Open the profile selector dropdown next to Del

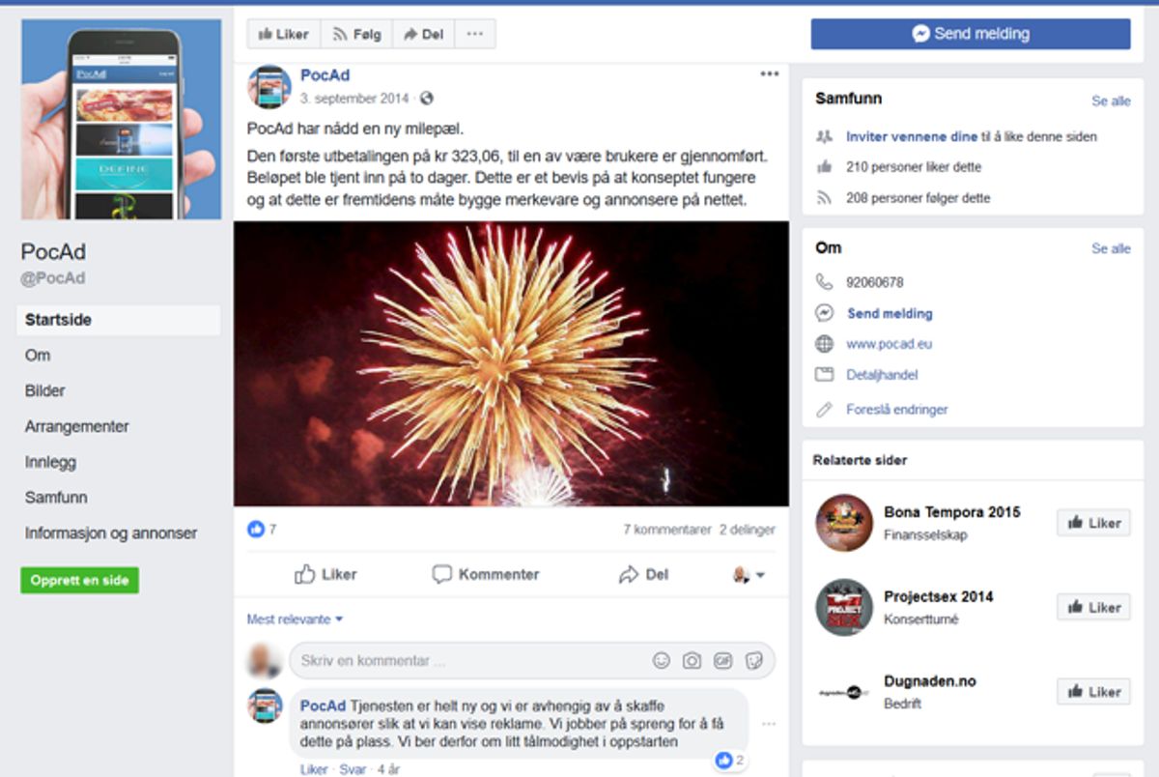pyautogui.click(x=749, y=575)
